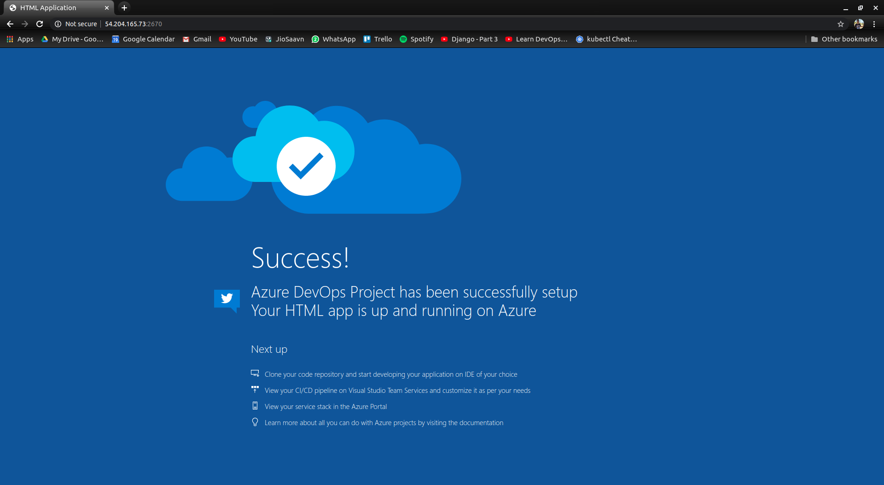Click the white checkmark circle in cloud

click(x=306, y=166)
